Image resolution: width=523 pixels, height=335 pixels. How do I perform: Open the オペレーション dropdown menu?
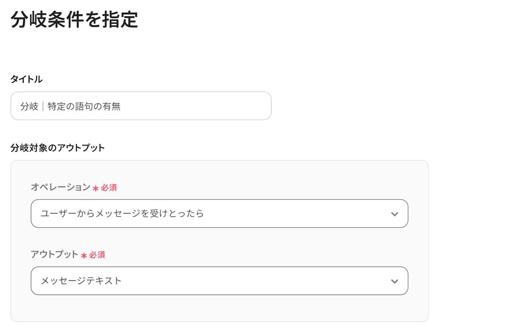coord(219,214)
